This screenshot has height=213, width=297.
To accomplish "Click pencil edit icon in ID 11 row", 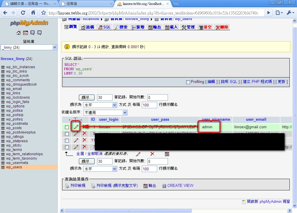I will [76, 140].
